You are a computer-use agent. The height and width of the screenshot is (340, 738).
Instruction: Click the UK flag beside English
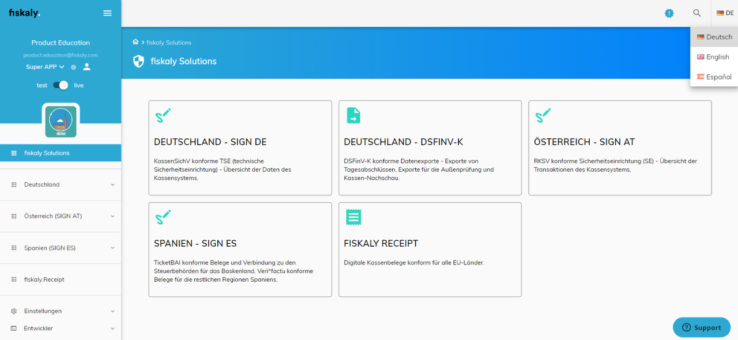(x=701, y=57)
